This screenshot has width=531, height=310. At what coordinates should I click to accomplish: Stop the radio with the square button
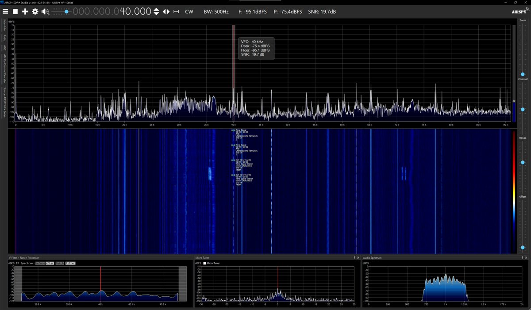tap(15, 11)
